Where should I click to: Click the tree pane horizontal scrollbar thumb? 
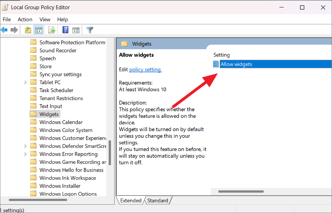click(38, 200)
